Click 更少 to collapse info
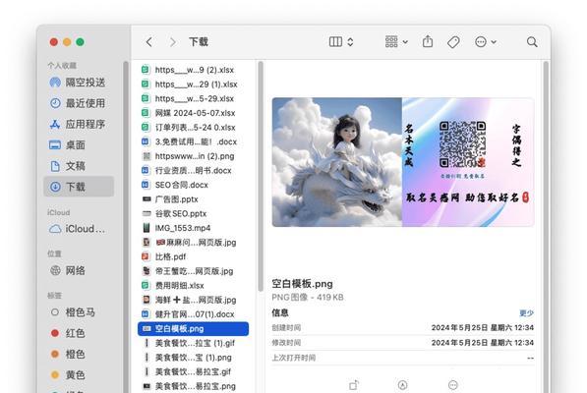587x393 pixels. click(x=526, y=313)
